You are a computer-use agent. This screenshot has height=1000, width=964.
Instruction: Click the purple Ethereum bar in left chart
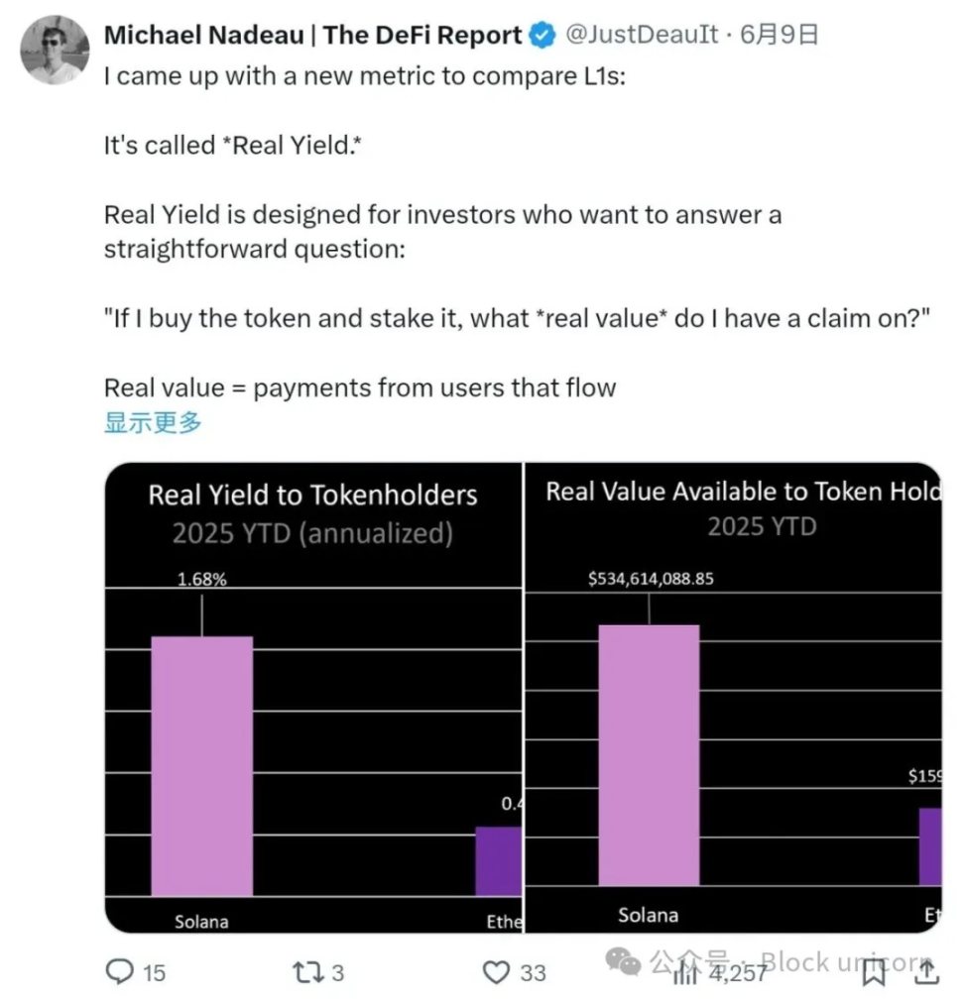[498, 860]
